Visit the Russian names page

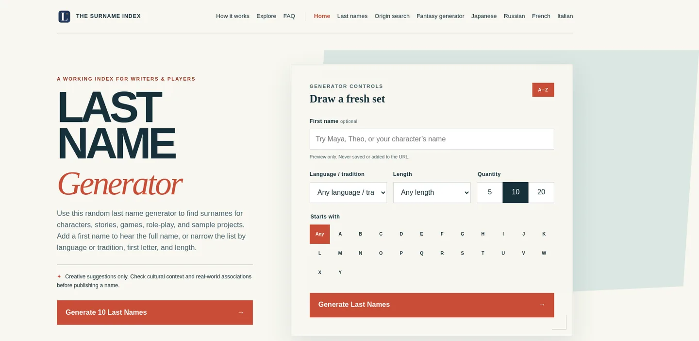click(x=515, y=16)
